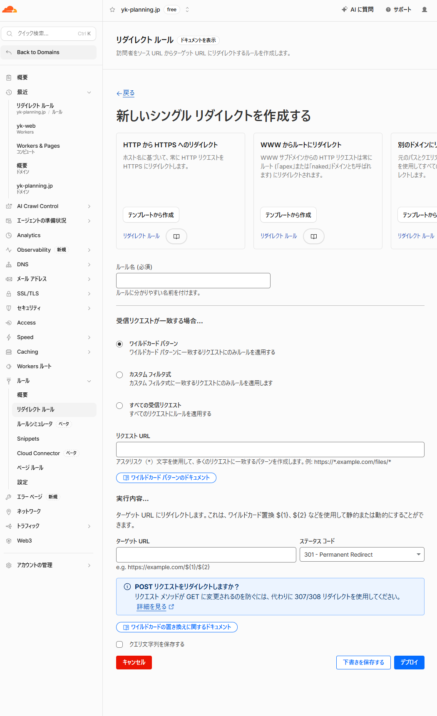Click the Caching icon in sidebar
Image resolution: width=437 pixels, height=716 pixels.
coord(9,352)
